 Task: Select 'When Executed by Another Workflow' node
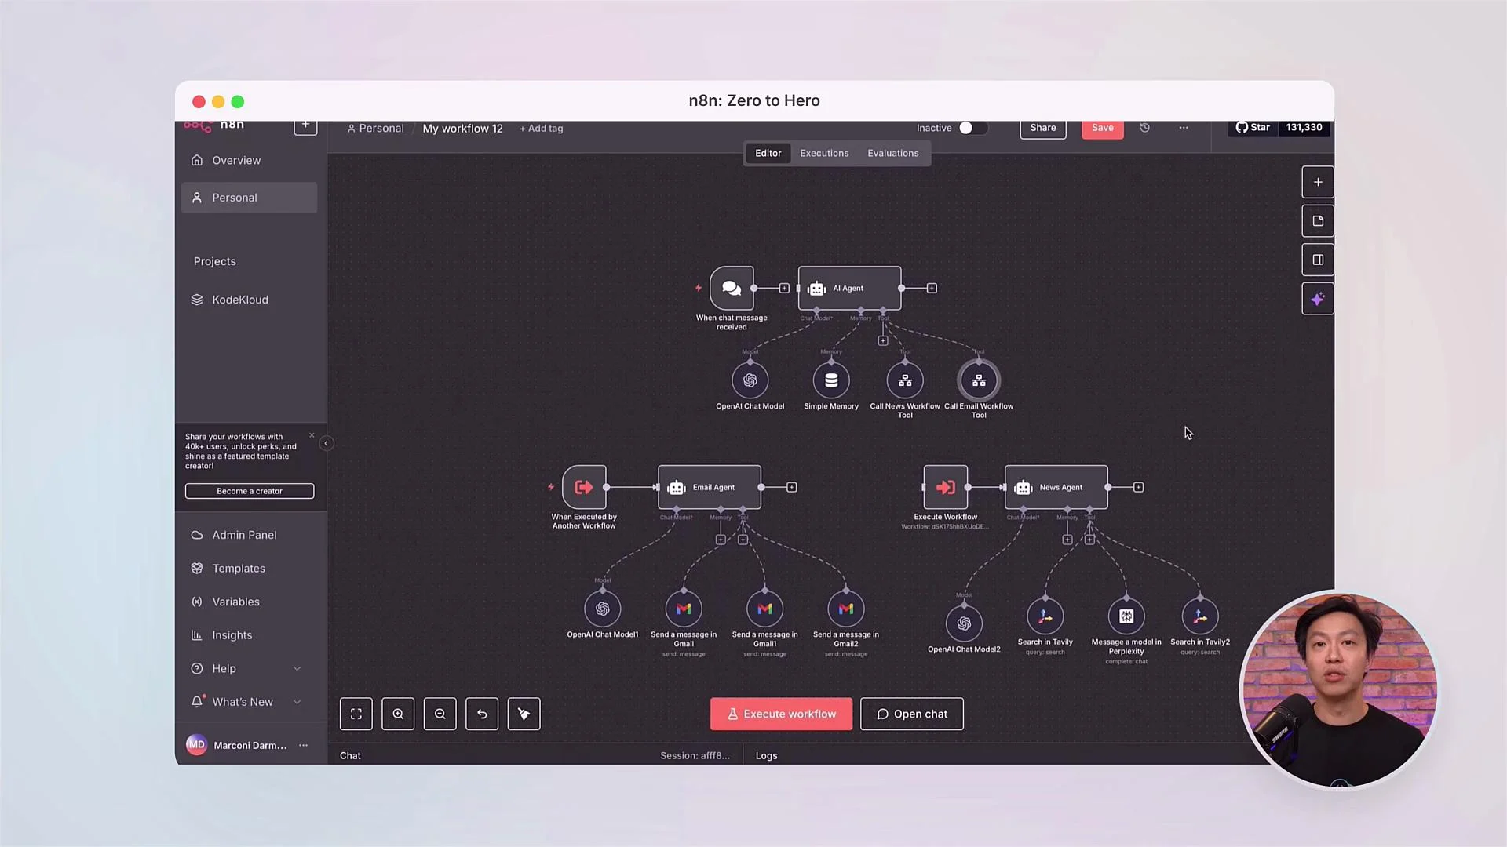pos(584,487)
